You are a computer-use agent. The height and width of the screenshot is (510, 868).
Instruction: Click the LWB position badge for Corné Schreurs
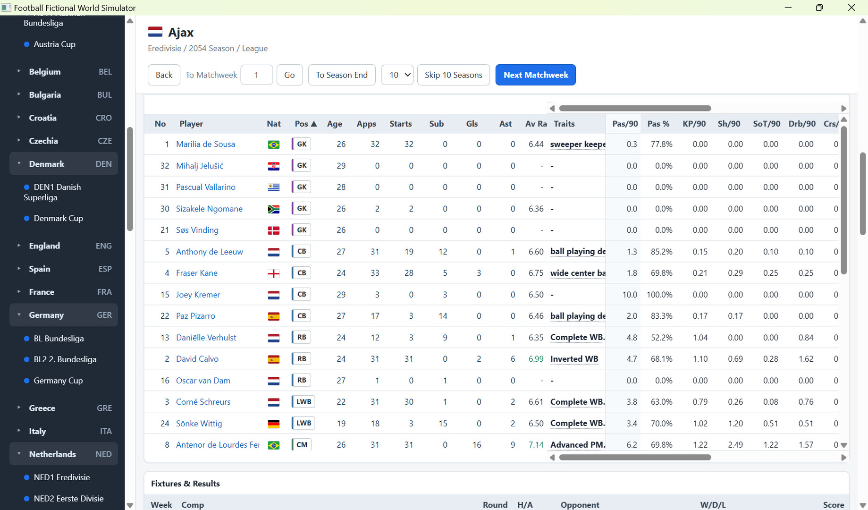(x=303, y=402)
